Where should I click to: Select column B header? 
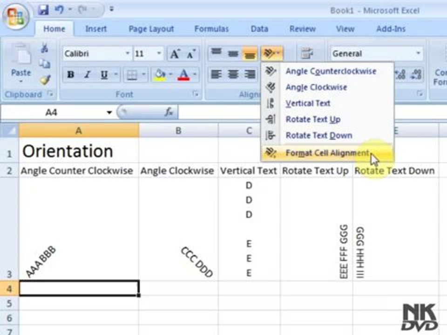(178, 130)
